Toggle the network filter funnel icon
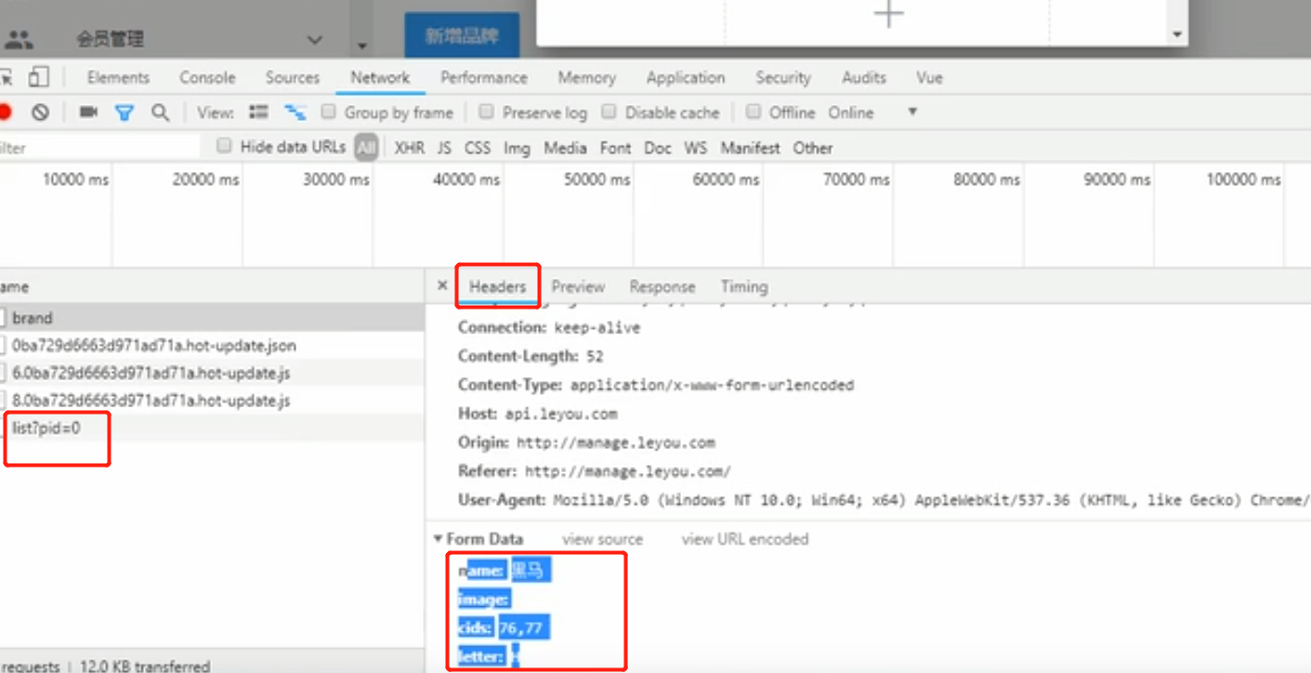Viewport: 1311px width, 673px height. click(125, 113)
